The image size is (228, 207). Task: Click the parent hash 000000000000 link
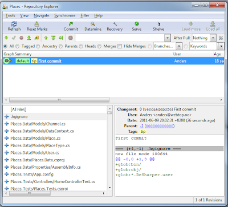[160, 126]
